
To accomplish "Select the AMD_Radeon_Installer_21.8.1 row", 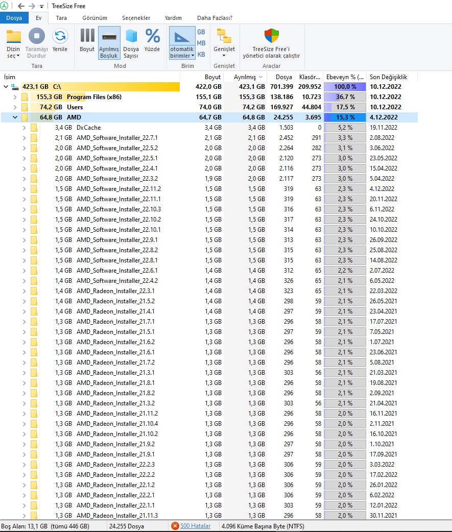I will pyautogui.click(x=209, y=383).
